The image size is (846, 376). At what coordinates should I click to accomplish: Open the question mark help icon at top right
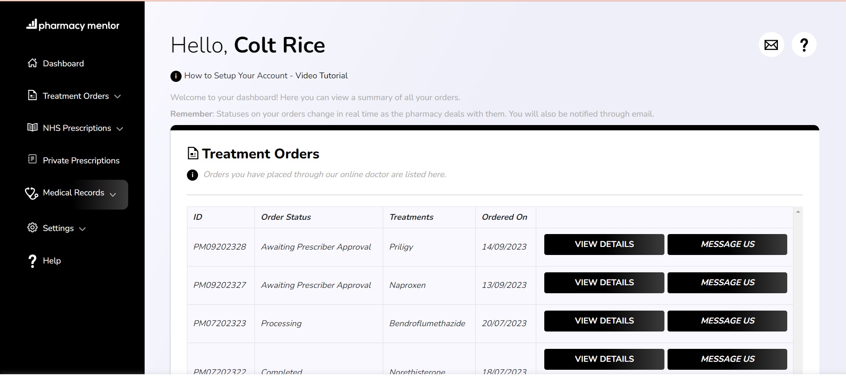804,45
